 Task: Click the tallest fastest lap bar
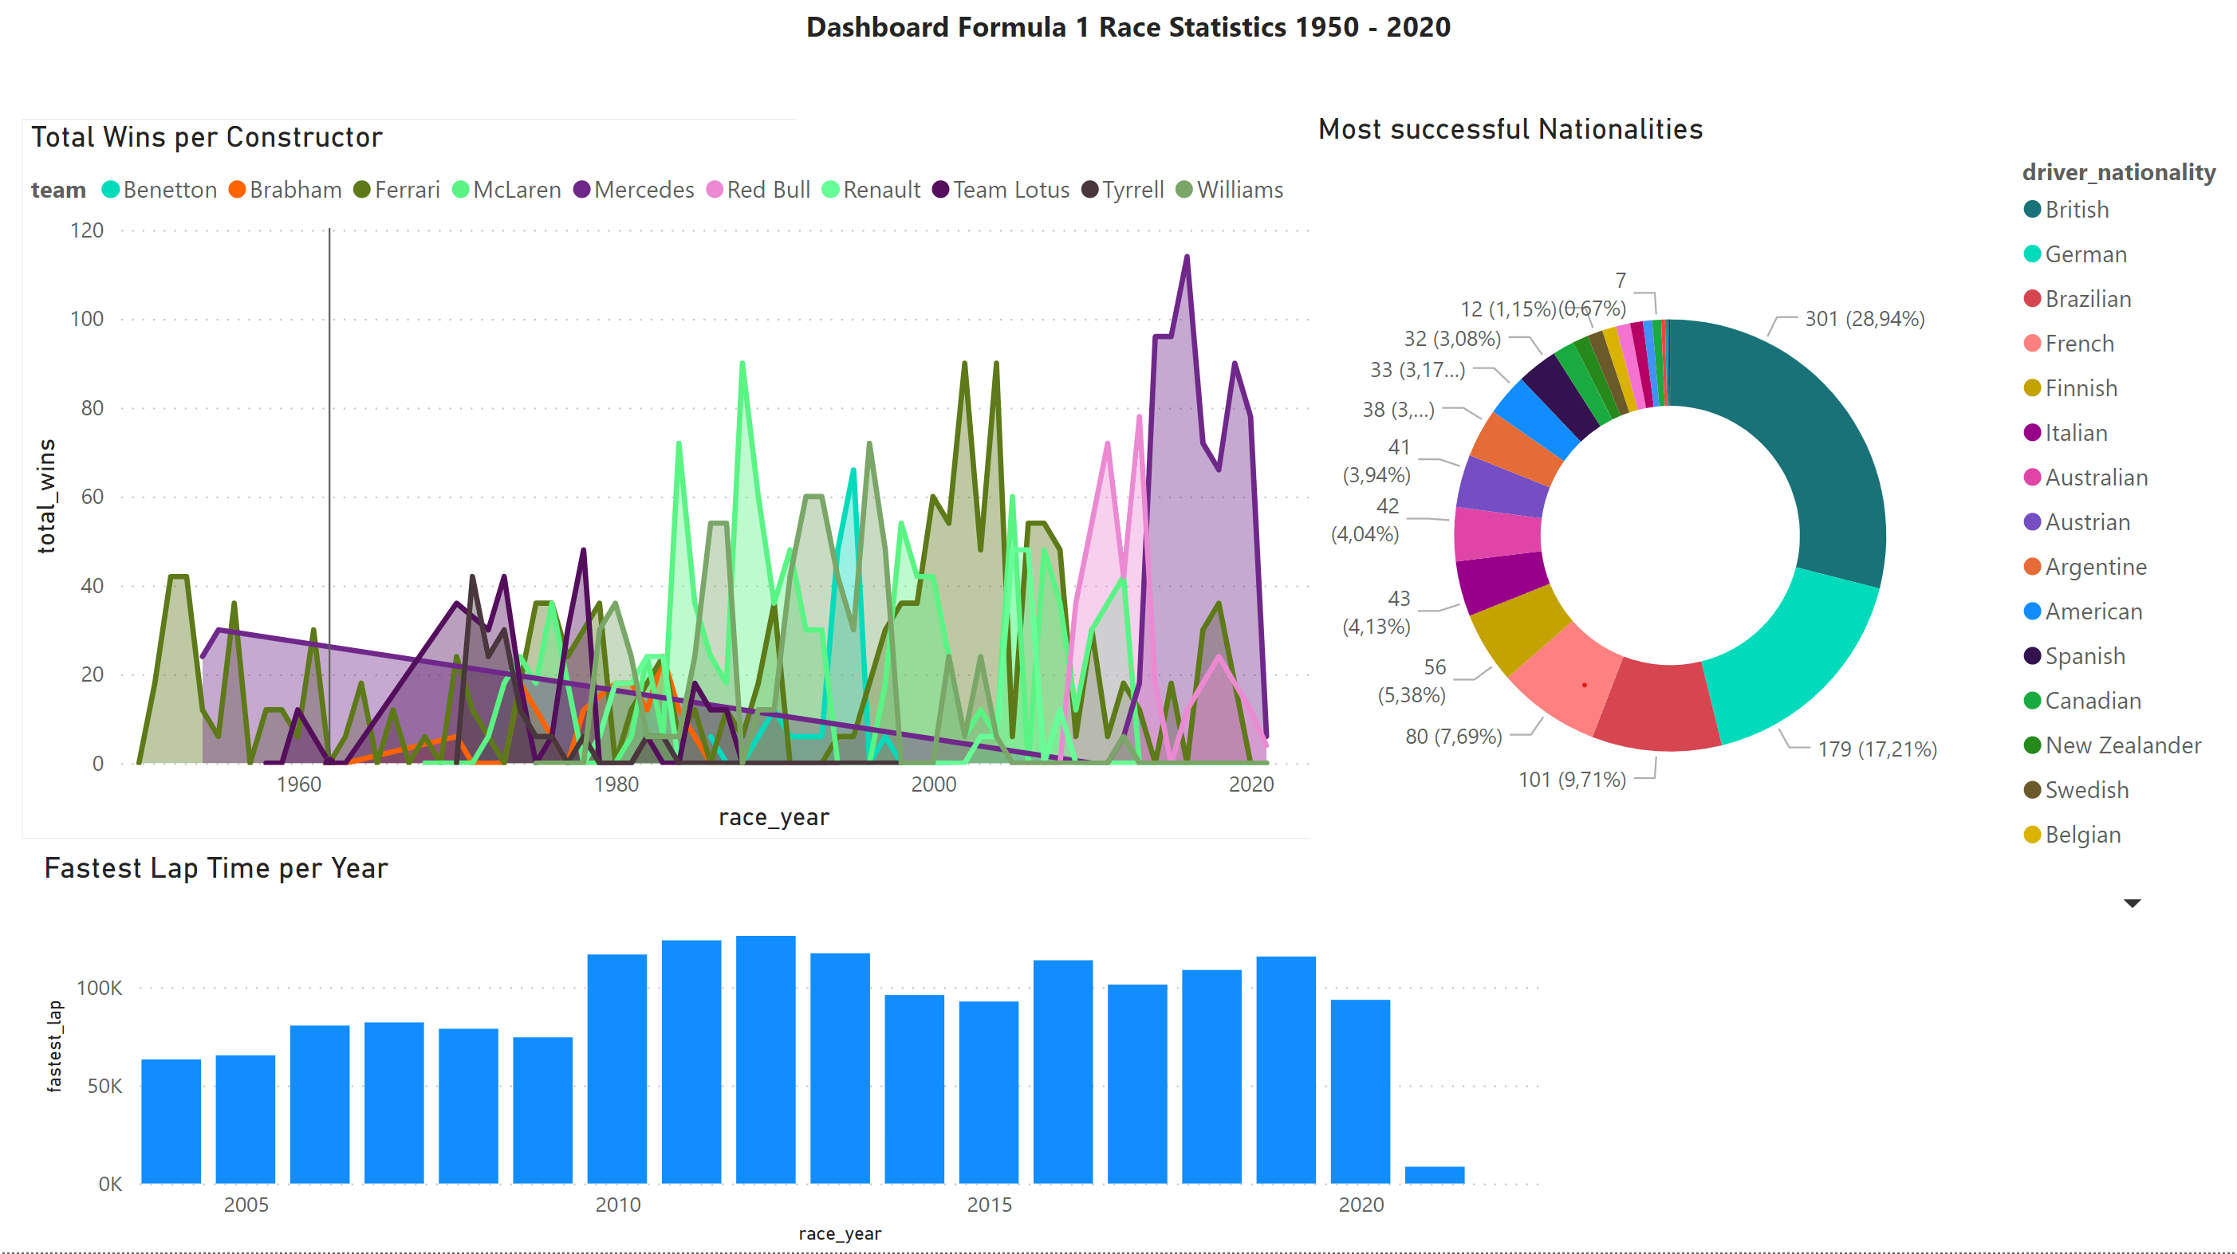pos(765,1059)
